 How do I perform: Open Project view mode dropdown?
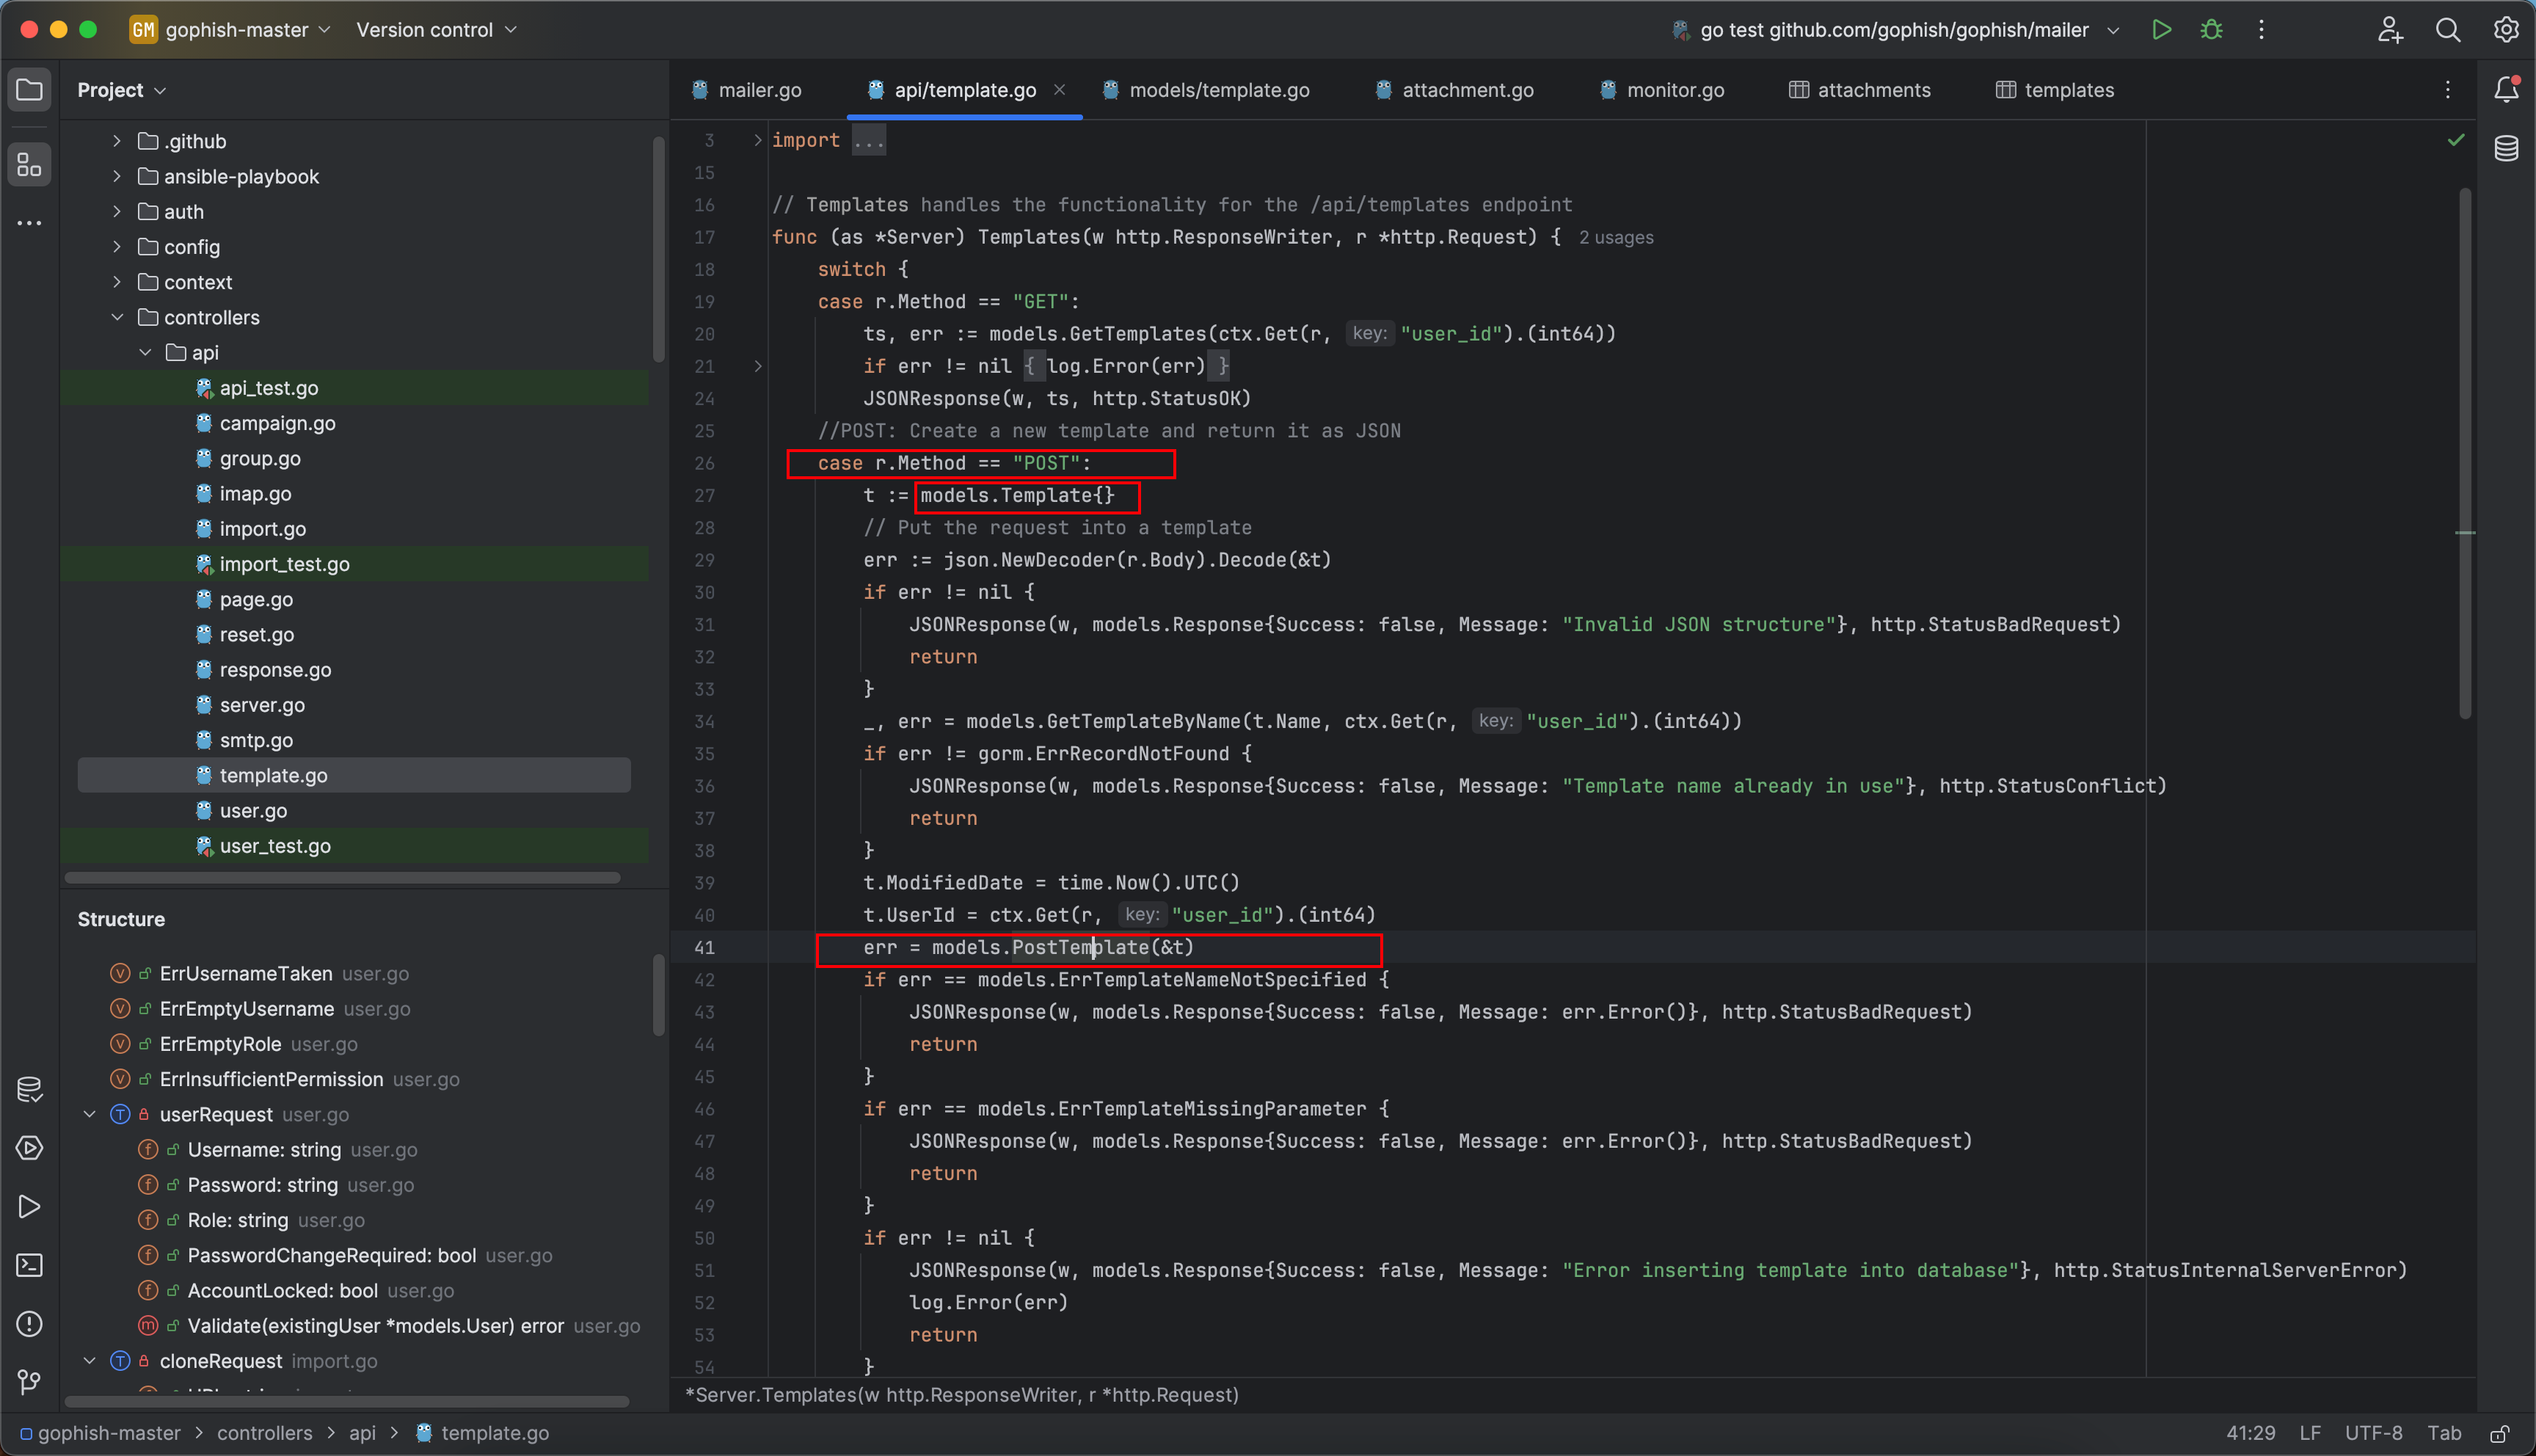122,90
